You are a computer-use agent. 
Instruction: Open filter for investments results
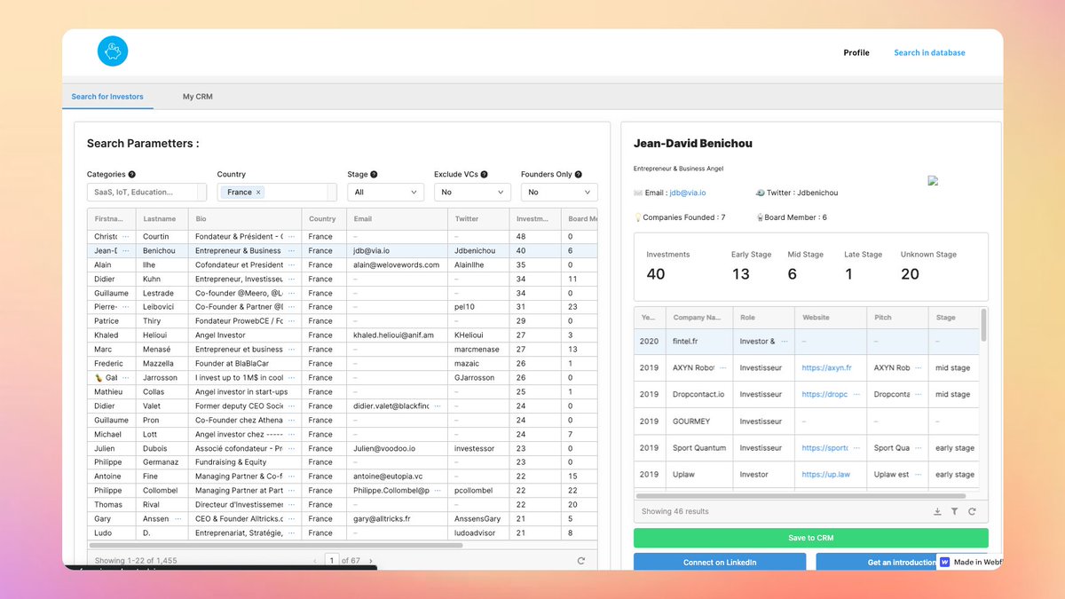955,511
